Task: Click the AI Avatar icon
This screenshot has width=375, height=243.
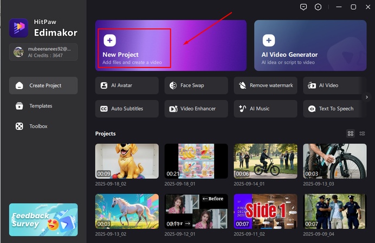Action: [104, 85]
